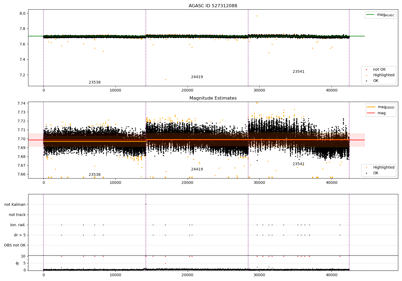Click the '7.2' y-axis tick label

[23, 75]
